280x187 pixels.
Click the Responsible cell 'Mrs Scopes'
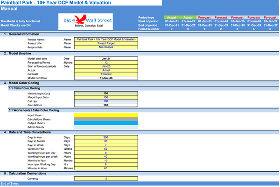105,47
